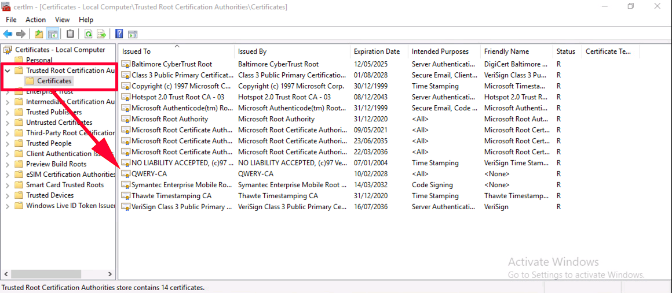Click the Personal folder icon
This screenshot has height=293, width=672.
tap(19, 60)
